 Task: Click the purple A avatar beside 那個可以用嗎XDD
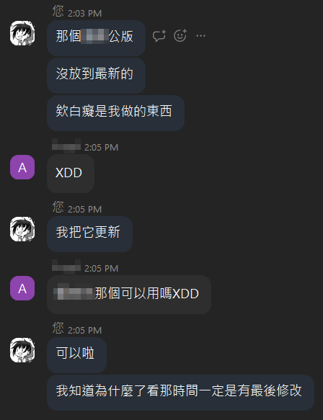[x=22, y=288]
